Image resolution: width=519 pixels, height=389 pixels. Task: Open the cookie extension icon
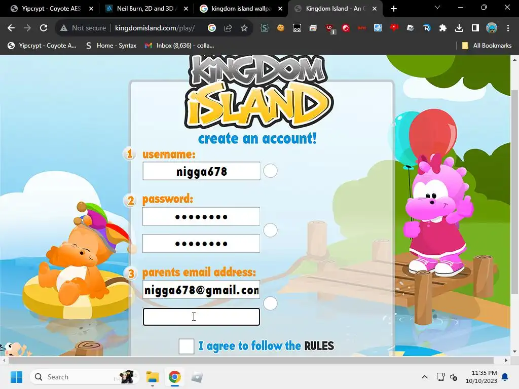[x=280, y=28]
